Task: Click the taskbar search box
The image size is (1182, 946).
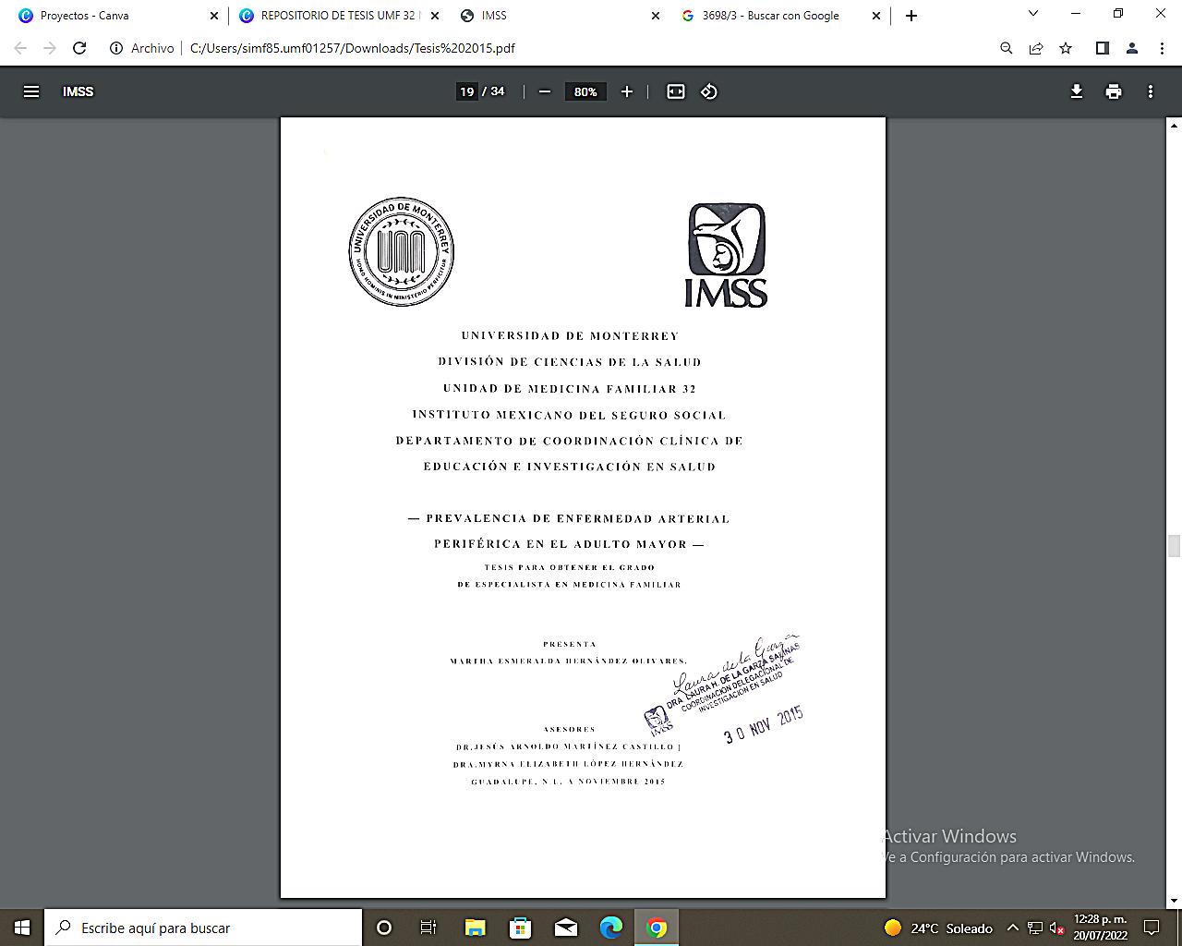Action: (203, 928)
